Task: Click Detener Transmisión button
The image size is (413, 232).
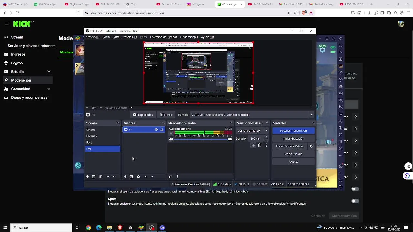Action: tap(293, 131)
